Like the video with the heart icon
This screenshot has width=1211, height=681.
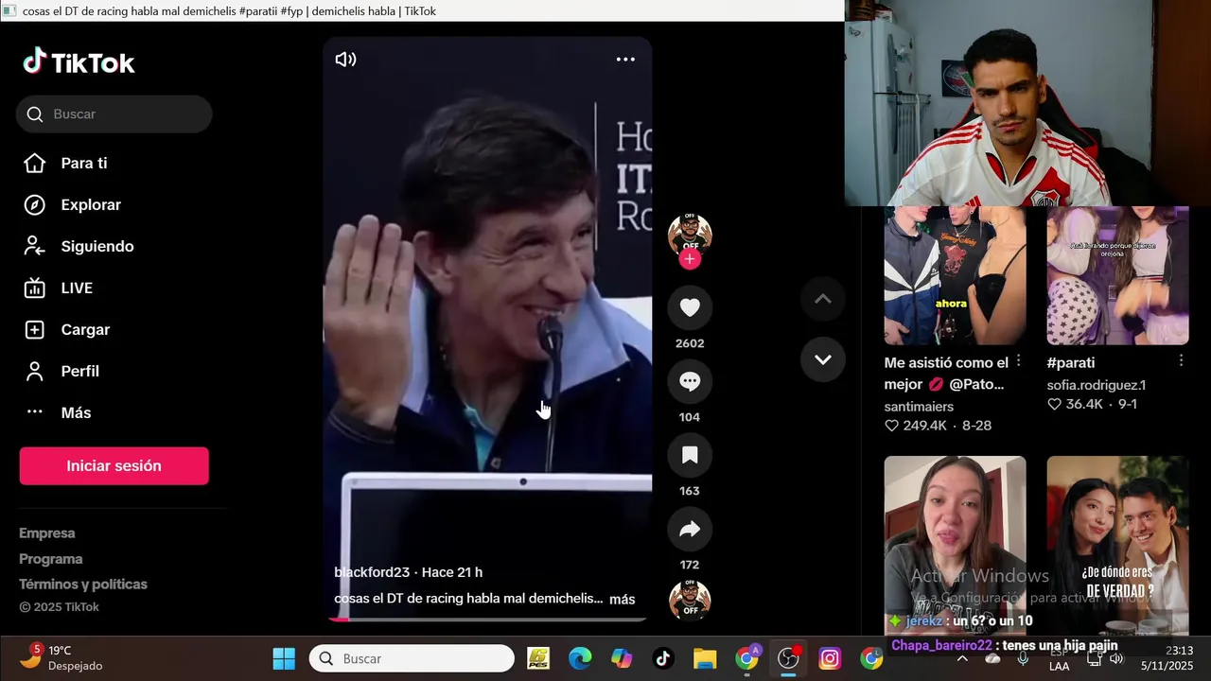(x=690, y=307)
